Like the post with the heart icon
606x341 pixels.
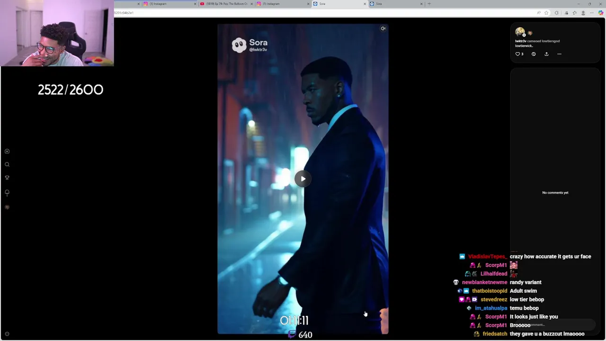(517, 54)
